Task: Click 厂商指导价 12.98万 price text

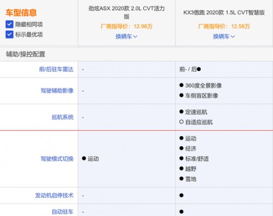Action: coord(127,26)
